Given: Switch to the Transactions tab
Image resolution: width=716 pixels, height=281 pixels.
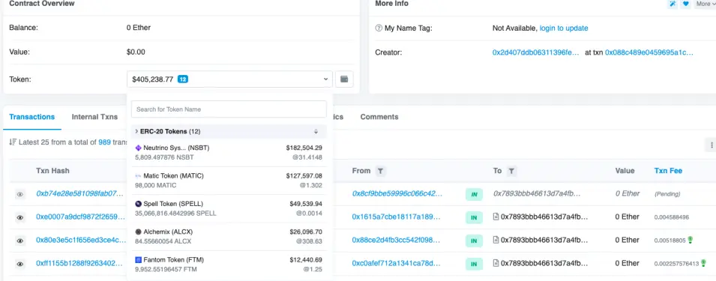Looking at the screenshot, I should pos(32,117).
